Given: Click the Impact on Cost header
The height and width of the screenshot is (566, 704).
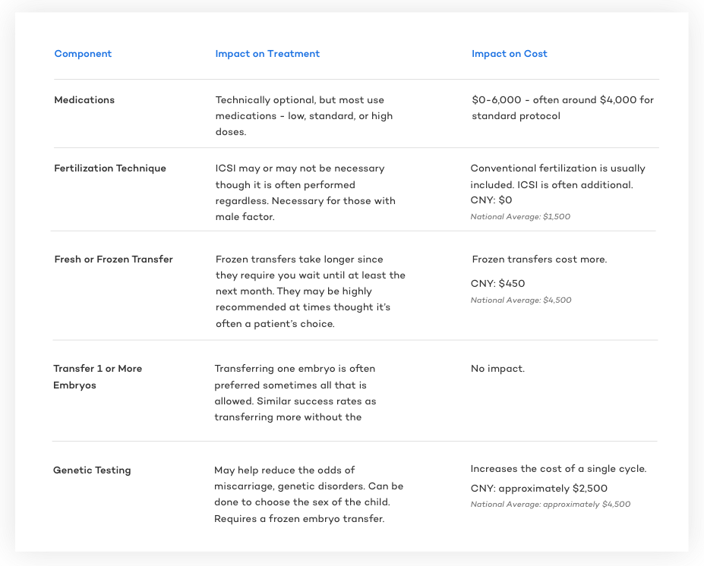Looking at the screenshot, I should 509,54.
